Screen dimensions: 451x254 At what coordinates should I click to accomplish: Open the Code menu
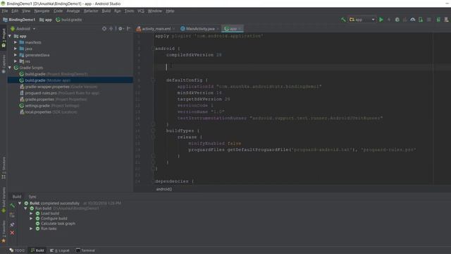point(58,11)
